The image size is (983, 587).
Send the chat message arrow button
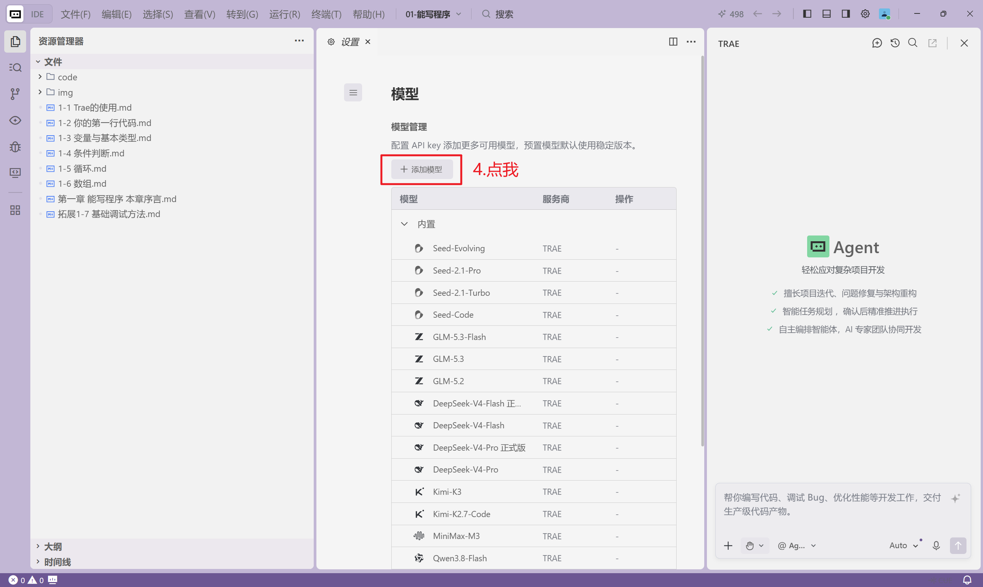(x=958, y=546)
